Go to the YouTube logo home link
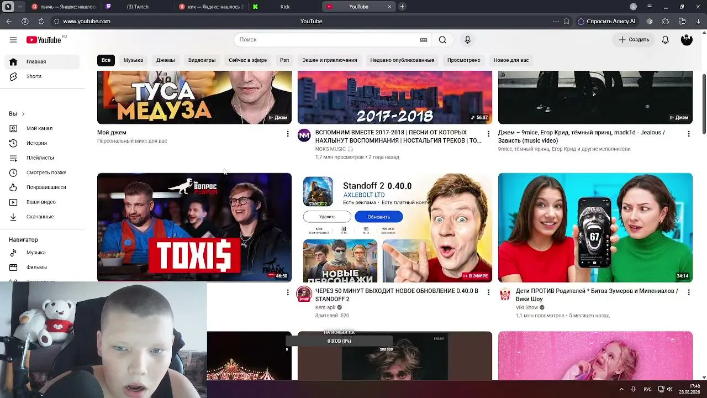 click(x=44, y=40)
